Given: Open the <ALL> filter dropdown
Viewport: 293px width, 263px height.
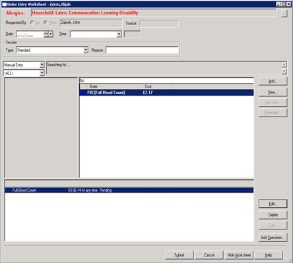Looking at the screenshot, I should point(42,73).
